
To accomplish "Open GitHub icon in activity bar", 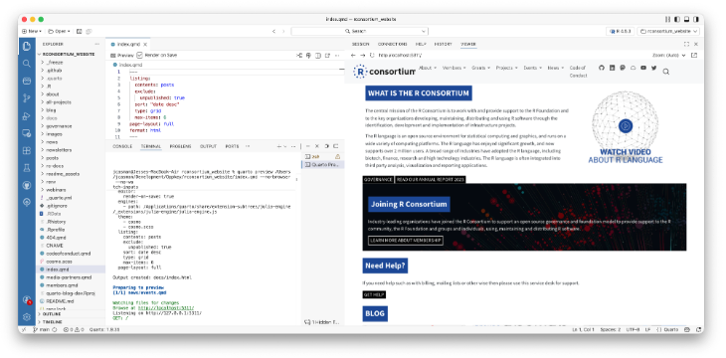I will 27,185.
